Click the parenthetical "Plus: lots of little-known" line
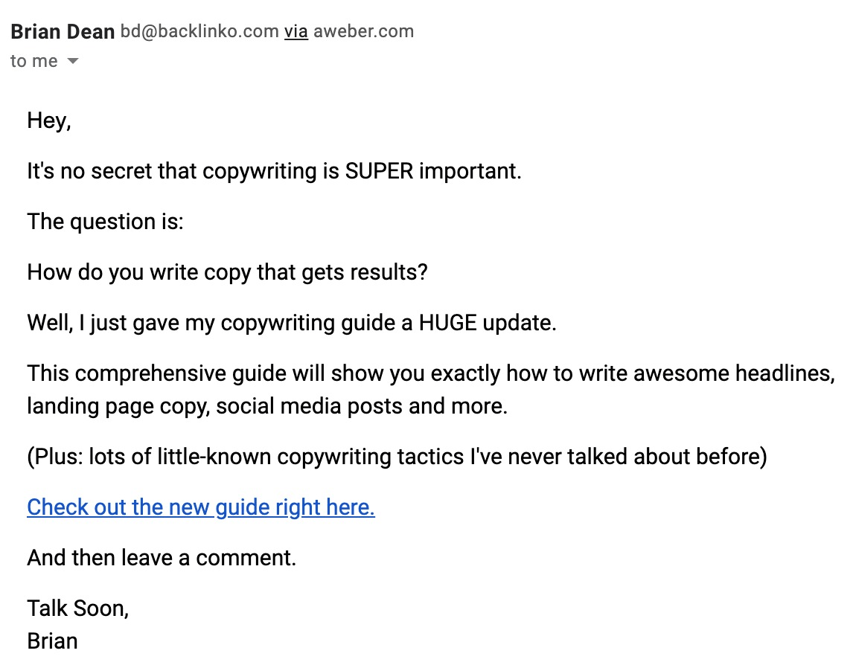The image size is (856, 665). [x=397, y=457]
